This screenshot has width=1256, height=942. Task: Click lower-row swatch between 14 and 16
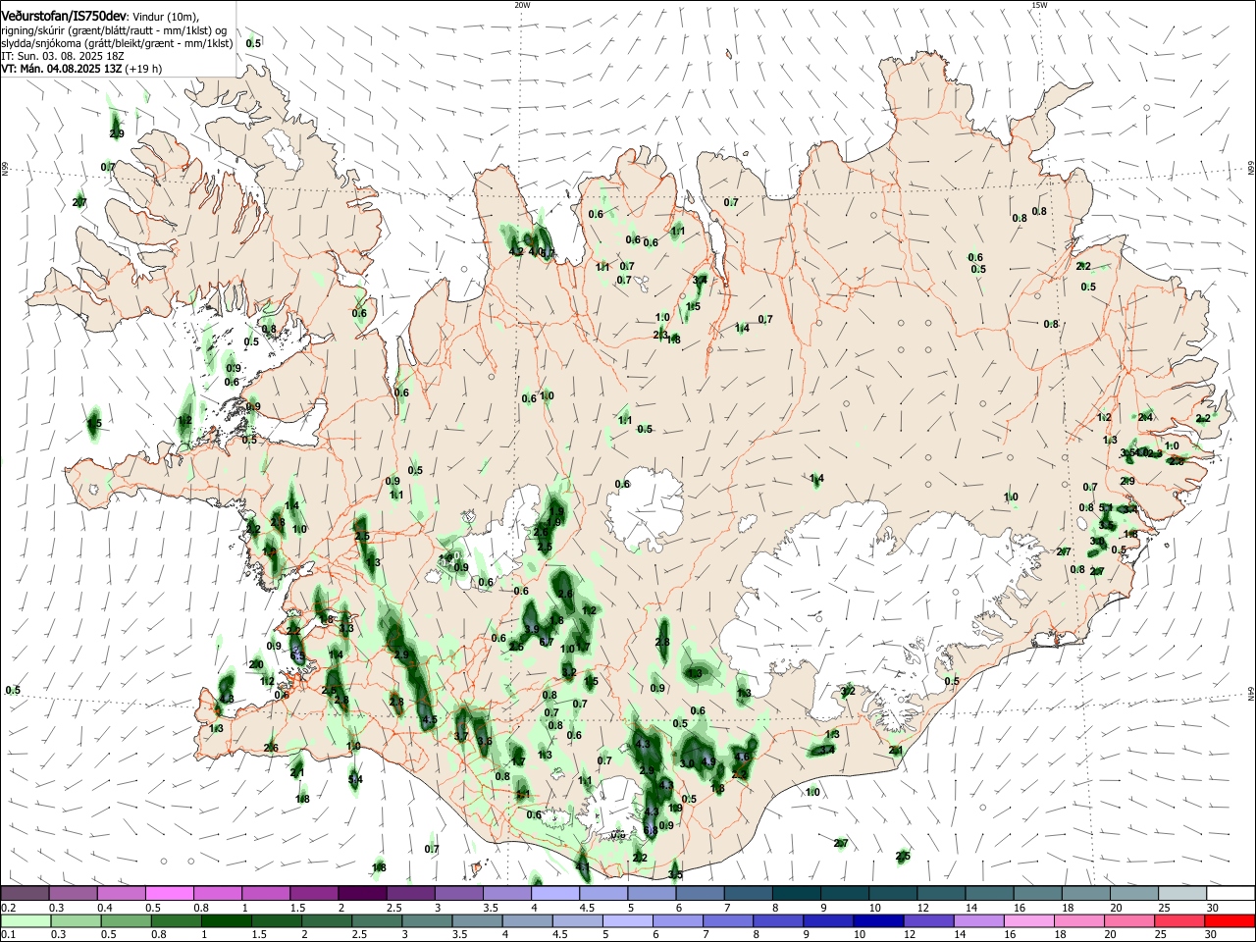tap(979, 921)
